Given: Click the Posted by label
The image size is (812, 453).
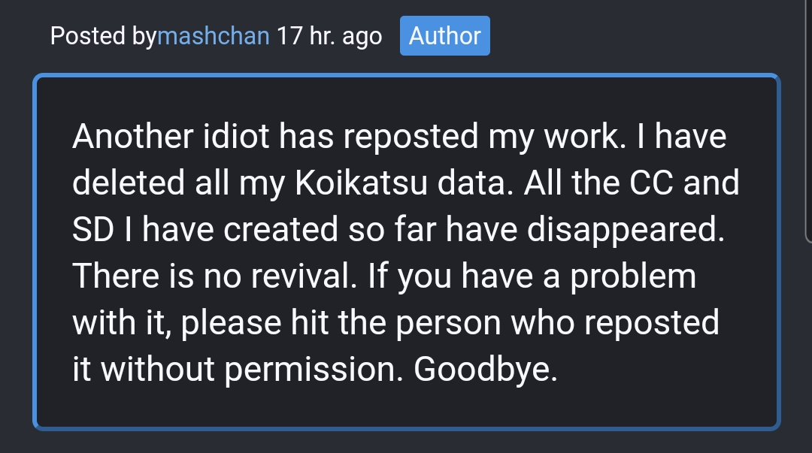Looking at the screenshot, I should (103, 36).
